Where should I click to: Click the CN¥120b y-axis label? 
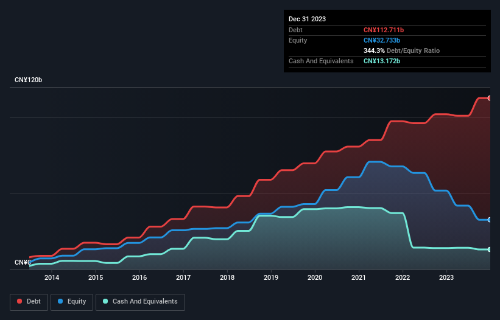point(29,80)
